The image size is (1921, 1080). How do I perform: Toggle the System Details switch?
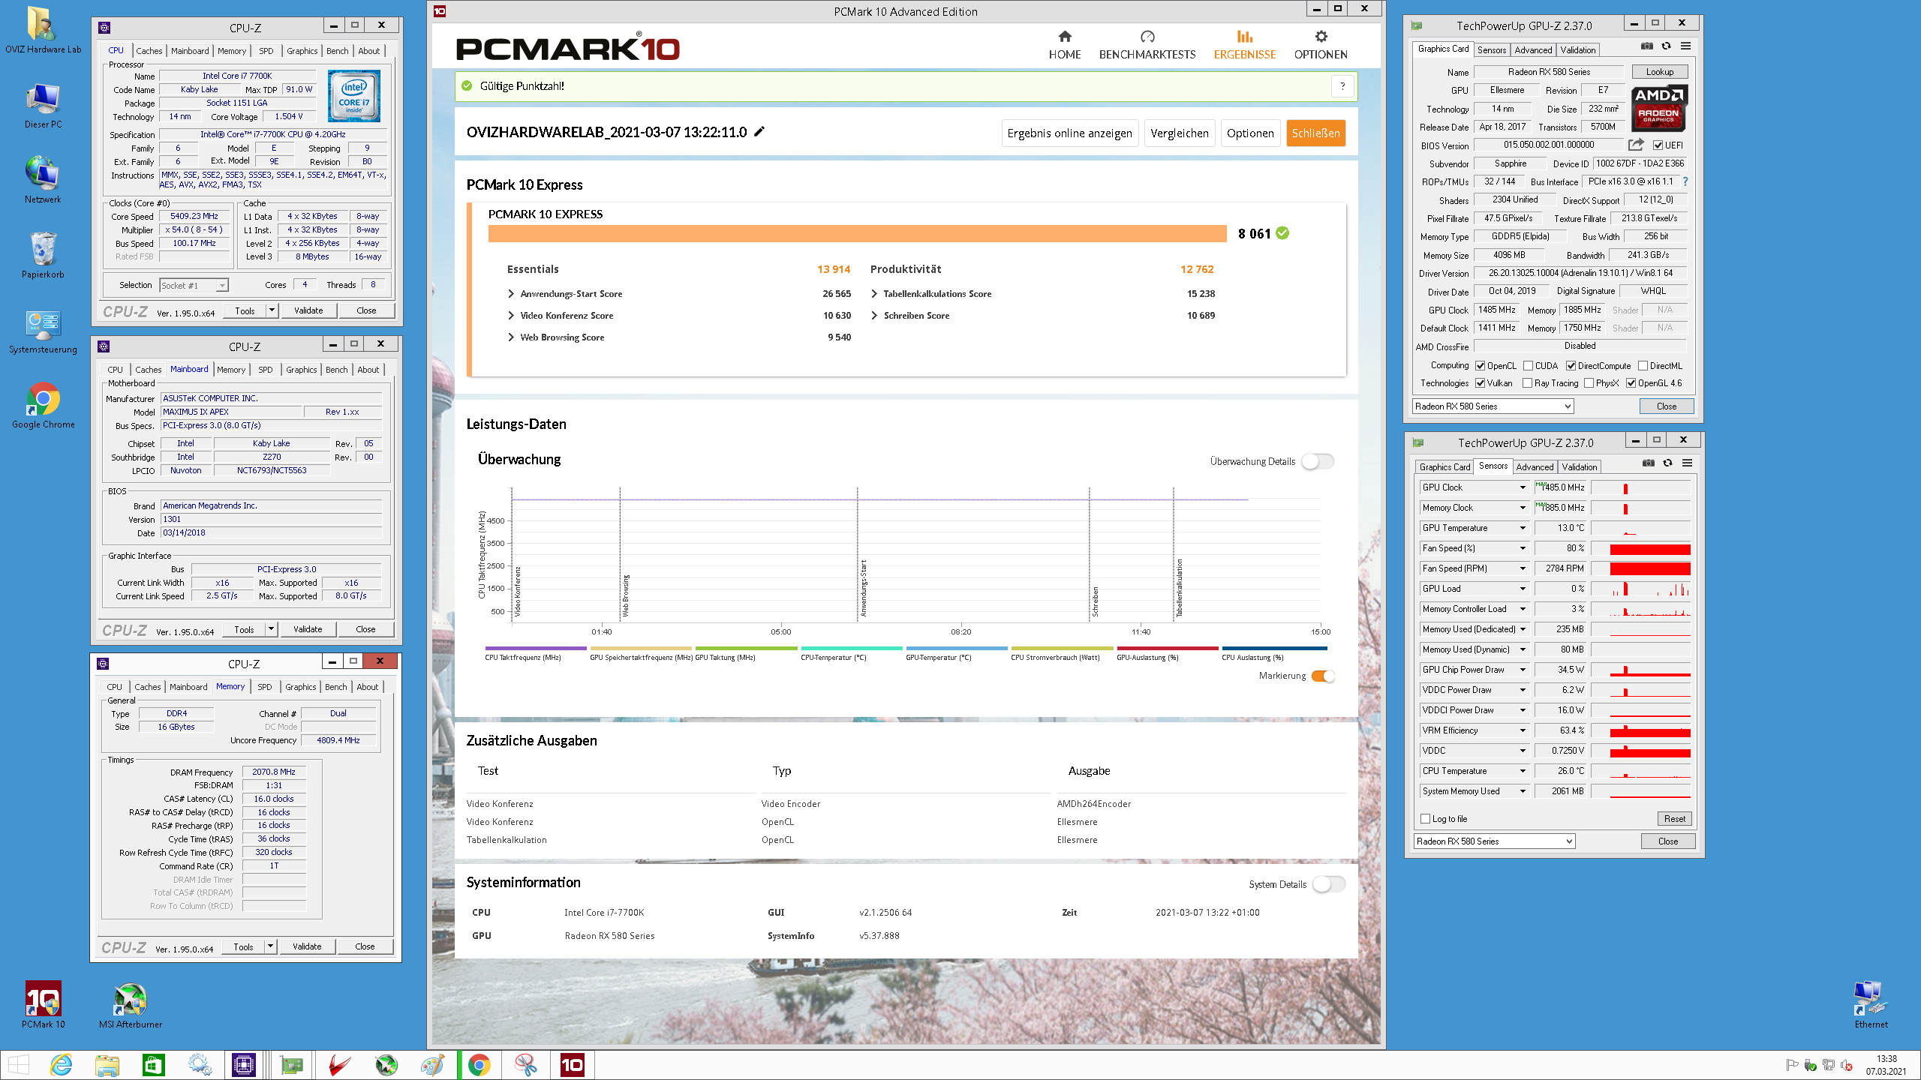pos(1329,884)
